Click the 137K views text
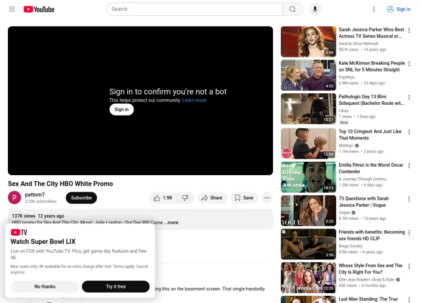421x303 pixels. [x=24, y=216]
